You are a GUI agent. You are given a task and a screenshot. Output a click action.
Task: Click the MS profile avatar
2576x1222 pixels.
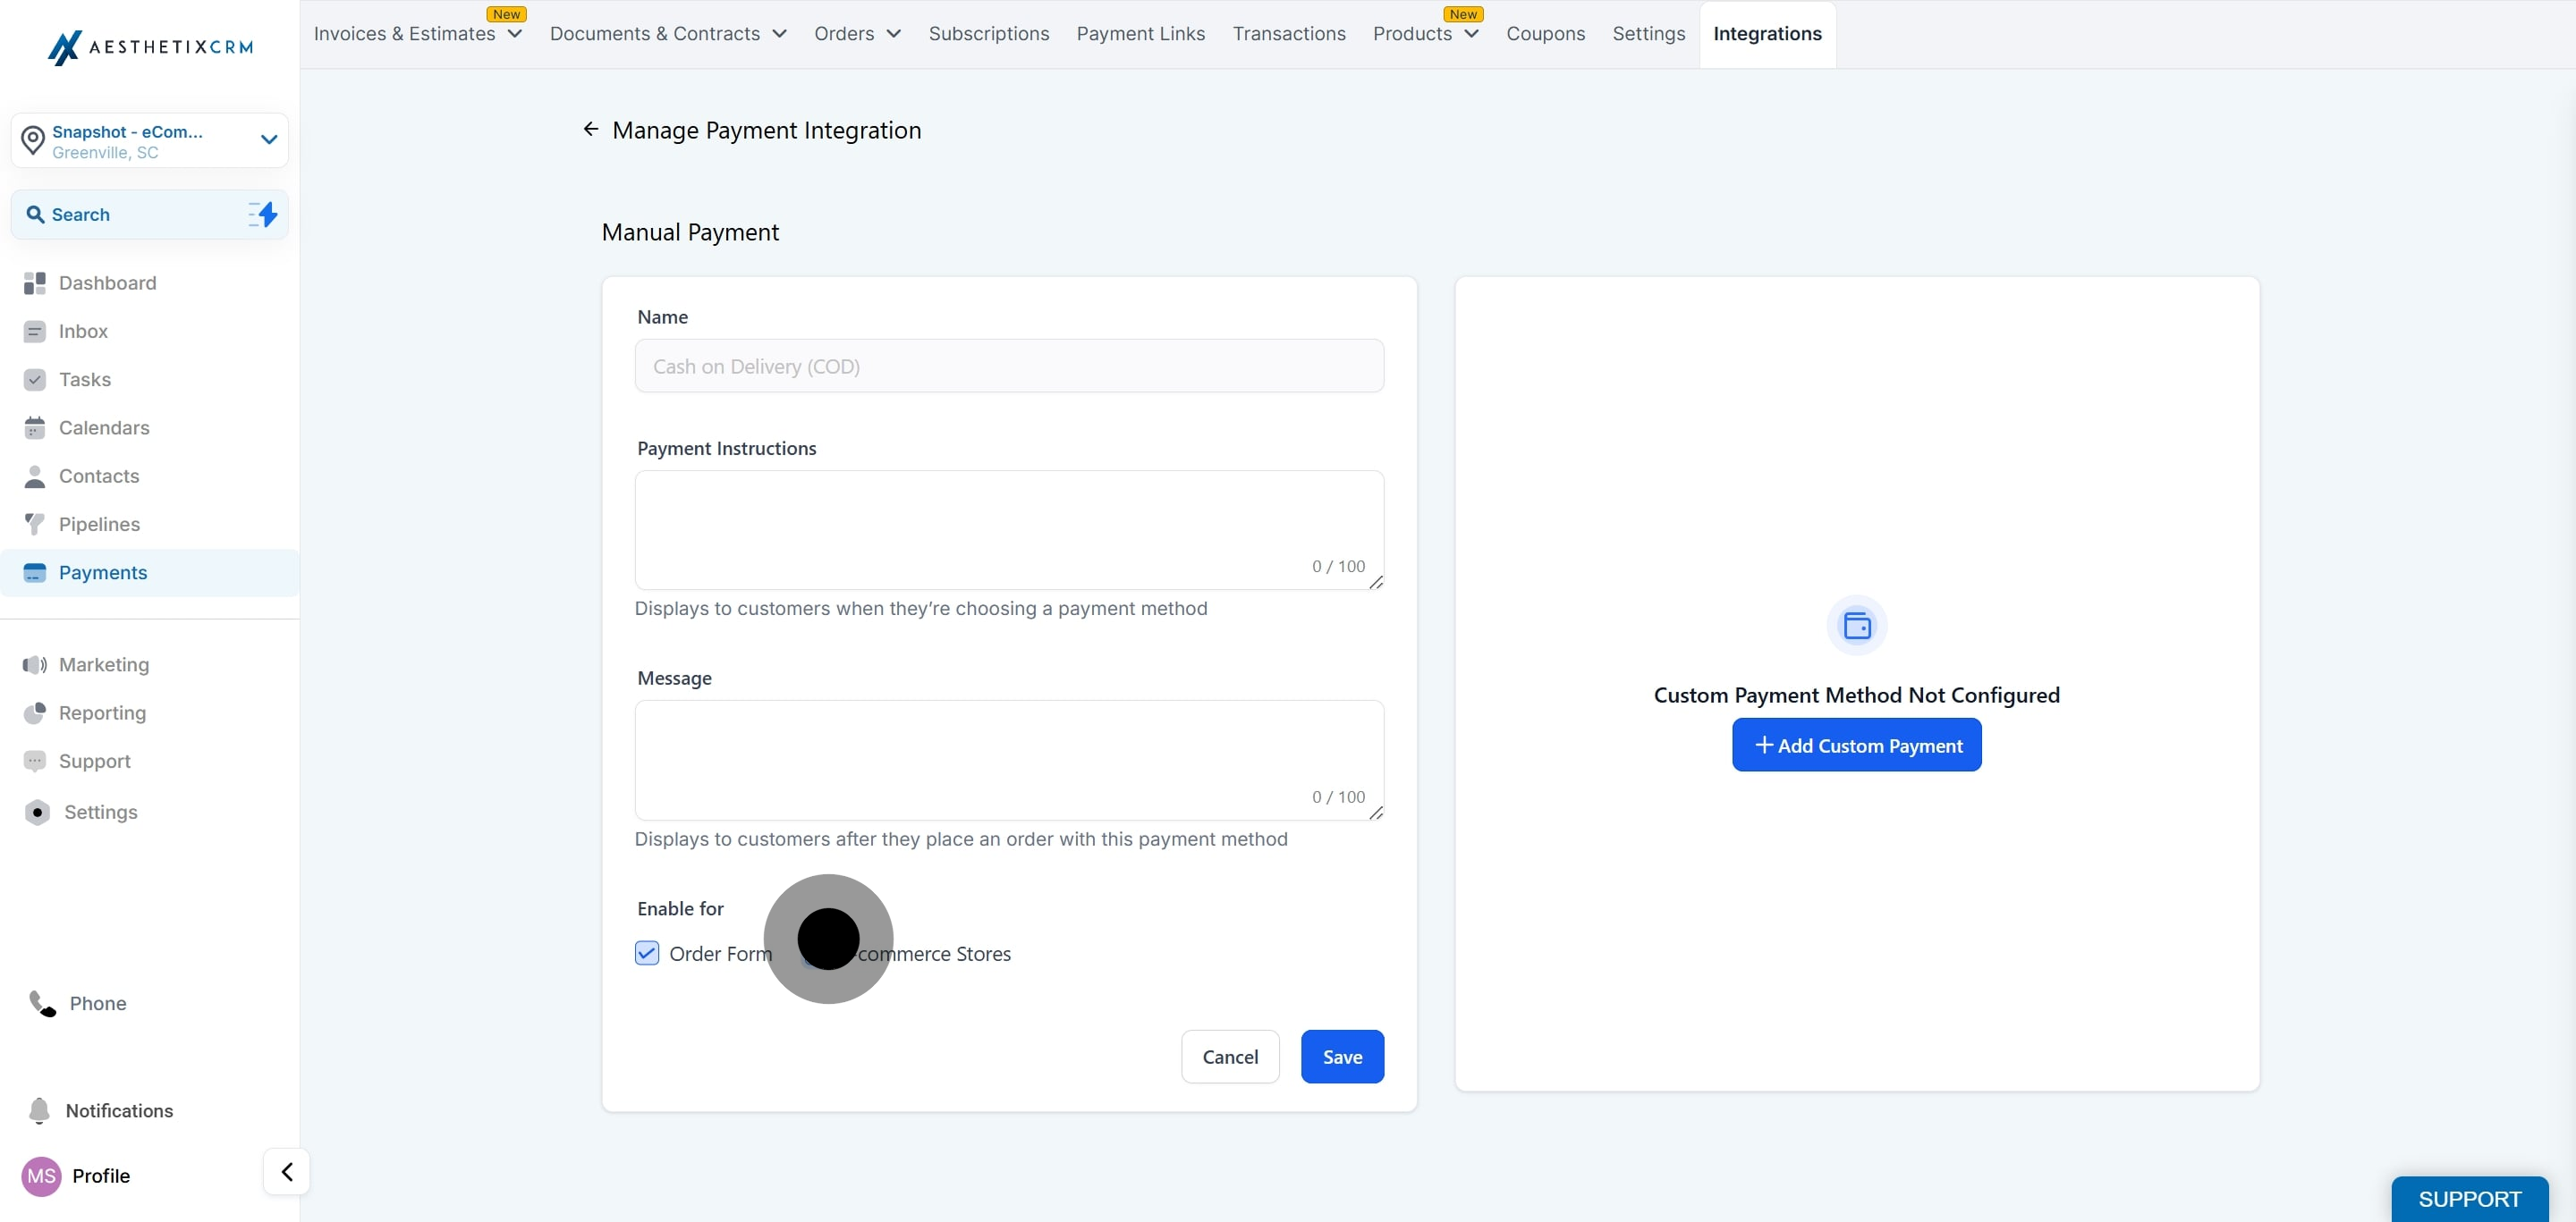coord(41,1175)
